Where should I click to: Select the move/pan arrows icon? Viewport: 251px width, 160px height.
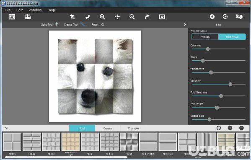click(x=117, y=17)
